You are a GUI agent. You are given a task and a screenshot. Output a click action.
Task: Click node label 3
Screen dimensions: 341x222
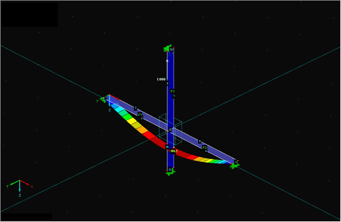236,162
